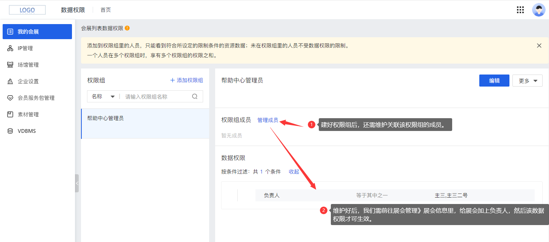Select the 帮助中心管理员 permission group

coord(106,118)
